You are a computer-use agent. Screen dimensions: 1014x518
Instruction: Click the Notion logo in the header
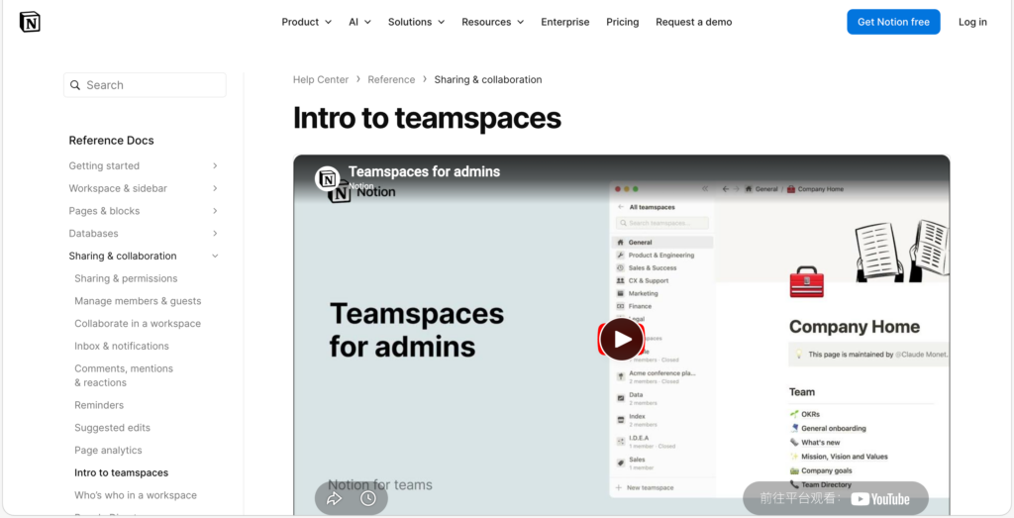30,22
